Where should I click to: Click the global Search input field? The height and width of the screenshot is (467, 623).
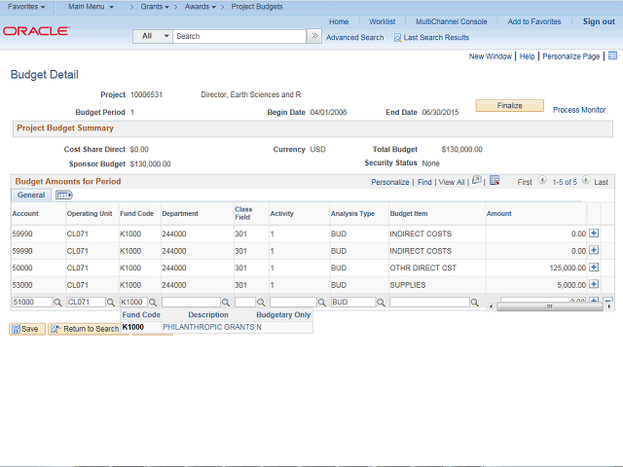[x=239, y=36]
